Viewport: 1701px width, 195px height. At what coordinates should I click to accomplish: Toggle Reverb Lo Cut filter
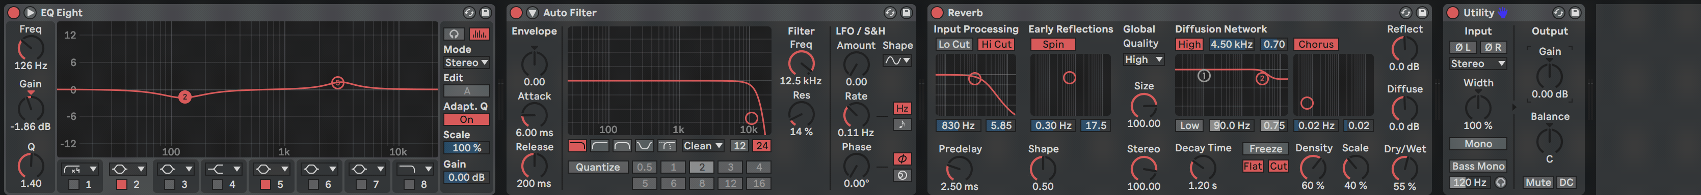pos(953,44)
